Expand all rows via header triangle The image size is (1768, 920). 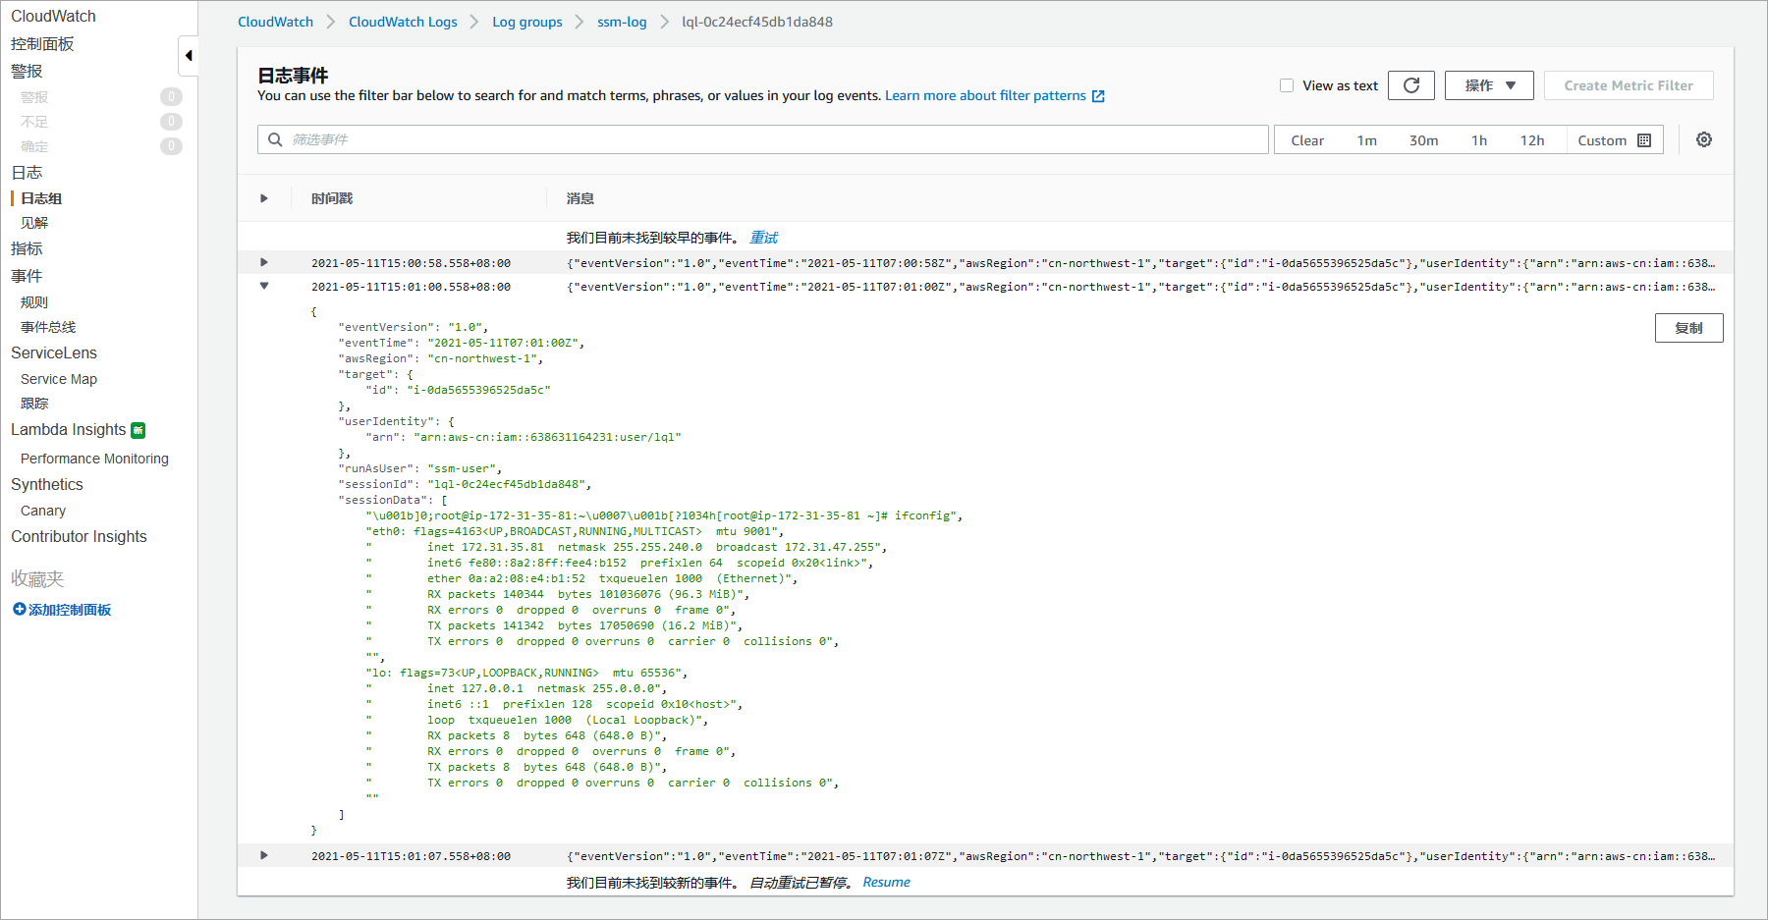[264, 198]
